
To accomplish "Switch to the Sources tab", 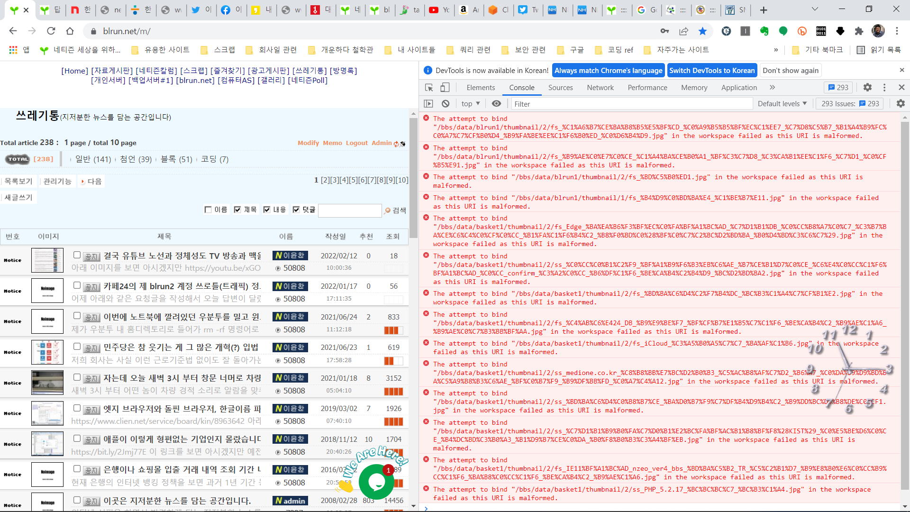I will point(560,88).
